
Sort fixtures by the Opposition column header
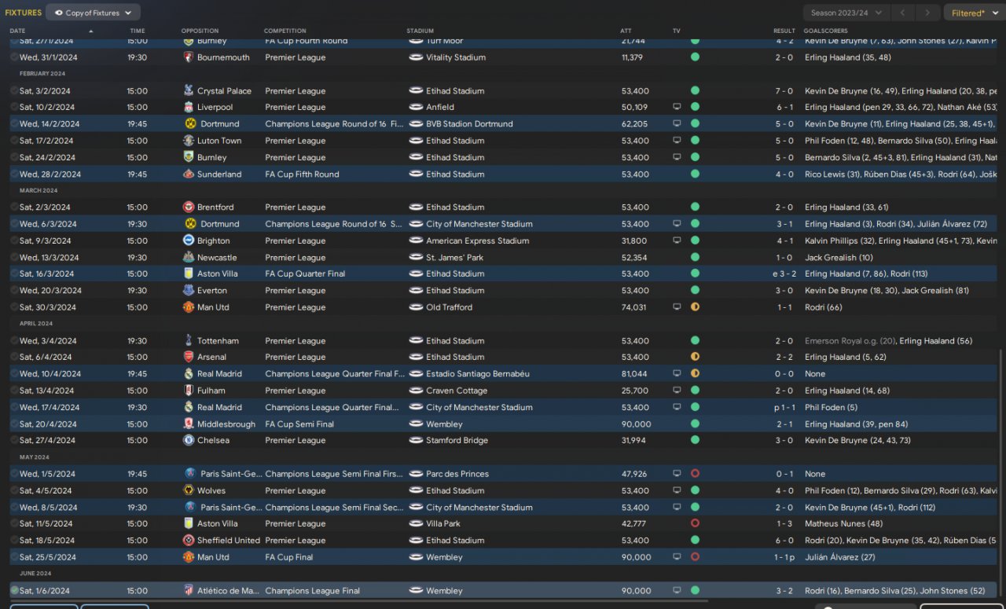coord(200,31)
